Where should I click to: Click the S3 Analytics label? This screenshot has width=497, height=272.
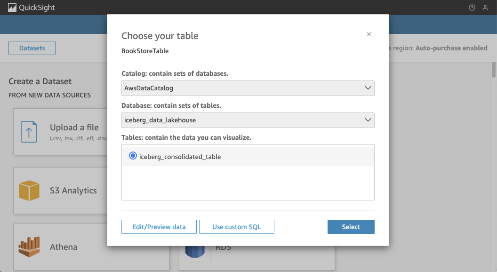pos(73,191)
